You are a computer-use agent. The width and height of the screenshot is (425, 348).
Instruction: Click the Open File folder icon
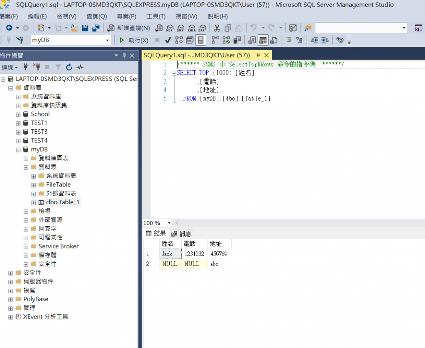[x=74, y=28]
